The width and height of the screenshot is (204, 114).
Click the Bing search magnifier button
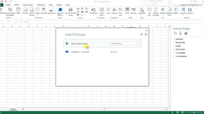click(x=137, y=43)
